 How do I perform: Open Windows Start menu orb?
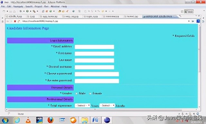[5, 120]
